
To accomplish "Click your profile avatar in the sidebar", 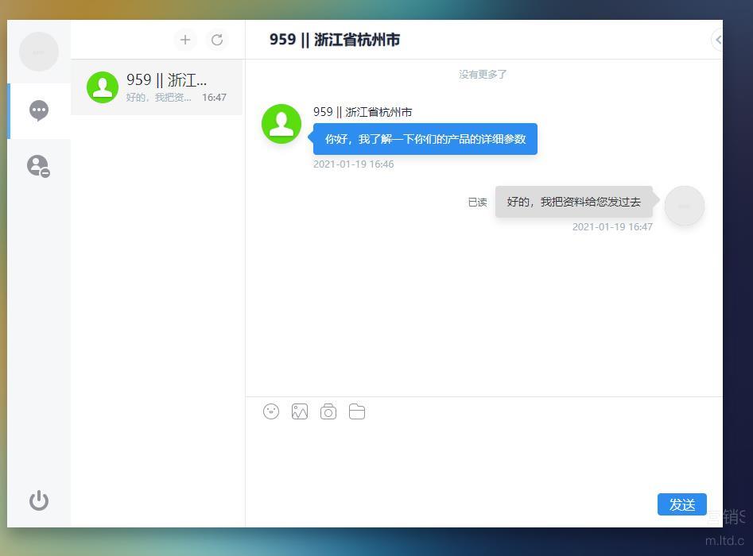I will [x=39, y=52].
